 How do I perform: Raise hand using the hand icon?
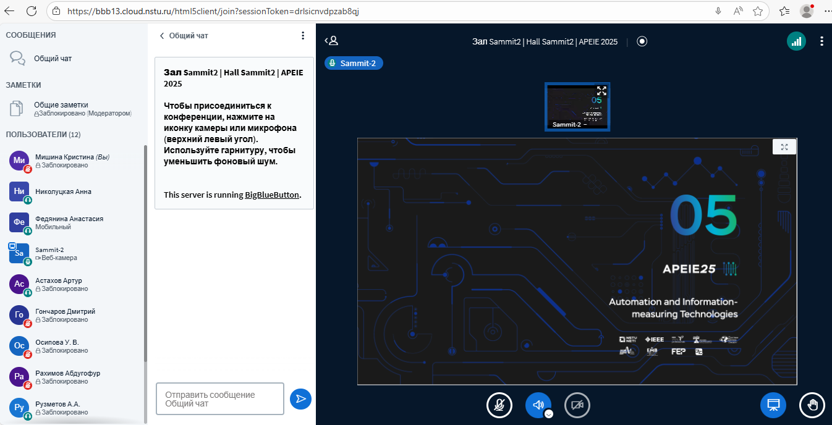click(812, 405)
